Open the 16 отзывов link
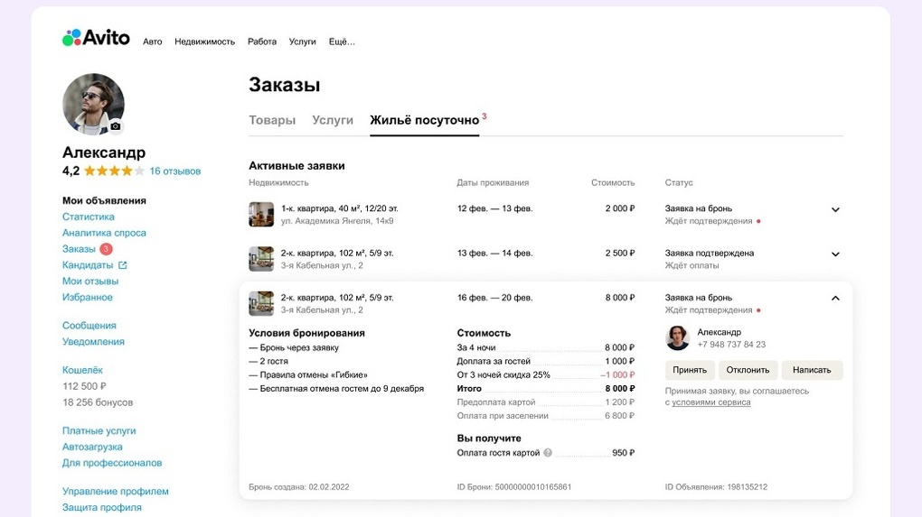 tap(175, 171)
